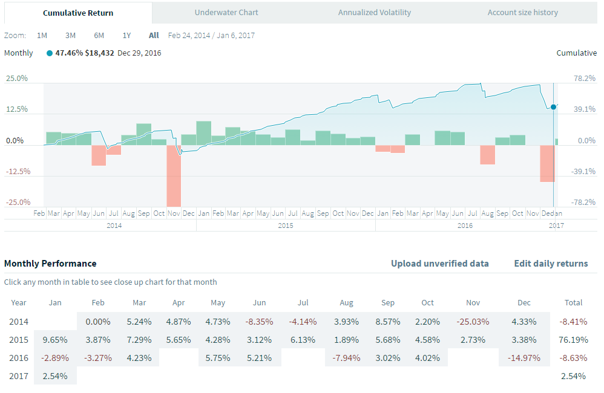
Task: Click the Upload unverified data link
Action: (x=439, y=263)
